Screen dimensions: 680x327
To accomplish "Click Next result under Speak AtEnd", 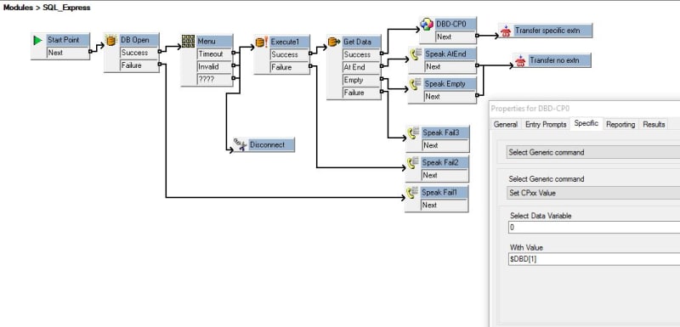I will [x=450, y=67].
